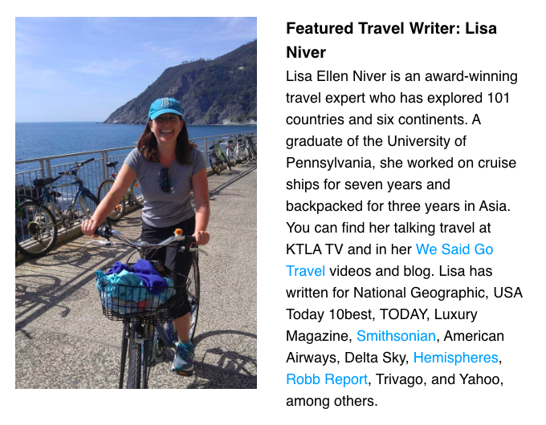Image resolution: width=546 pixels, height=425 pixels.
Task: Click the photo of Lisa on bicycle
Action: [136, 203]
